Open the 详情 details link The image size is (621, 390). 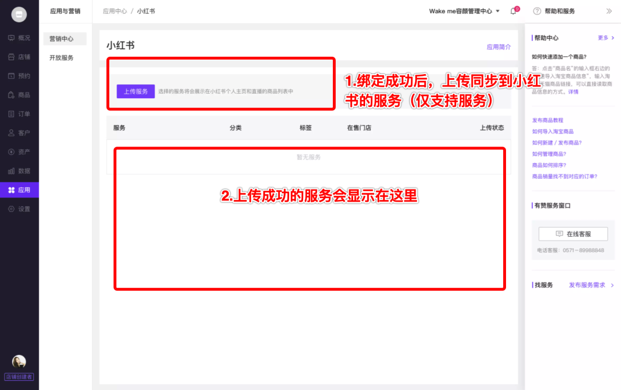[573, 92]
